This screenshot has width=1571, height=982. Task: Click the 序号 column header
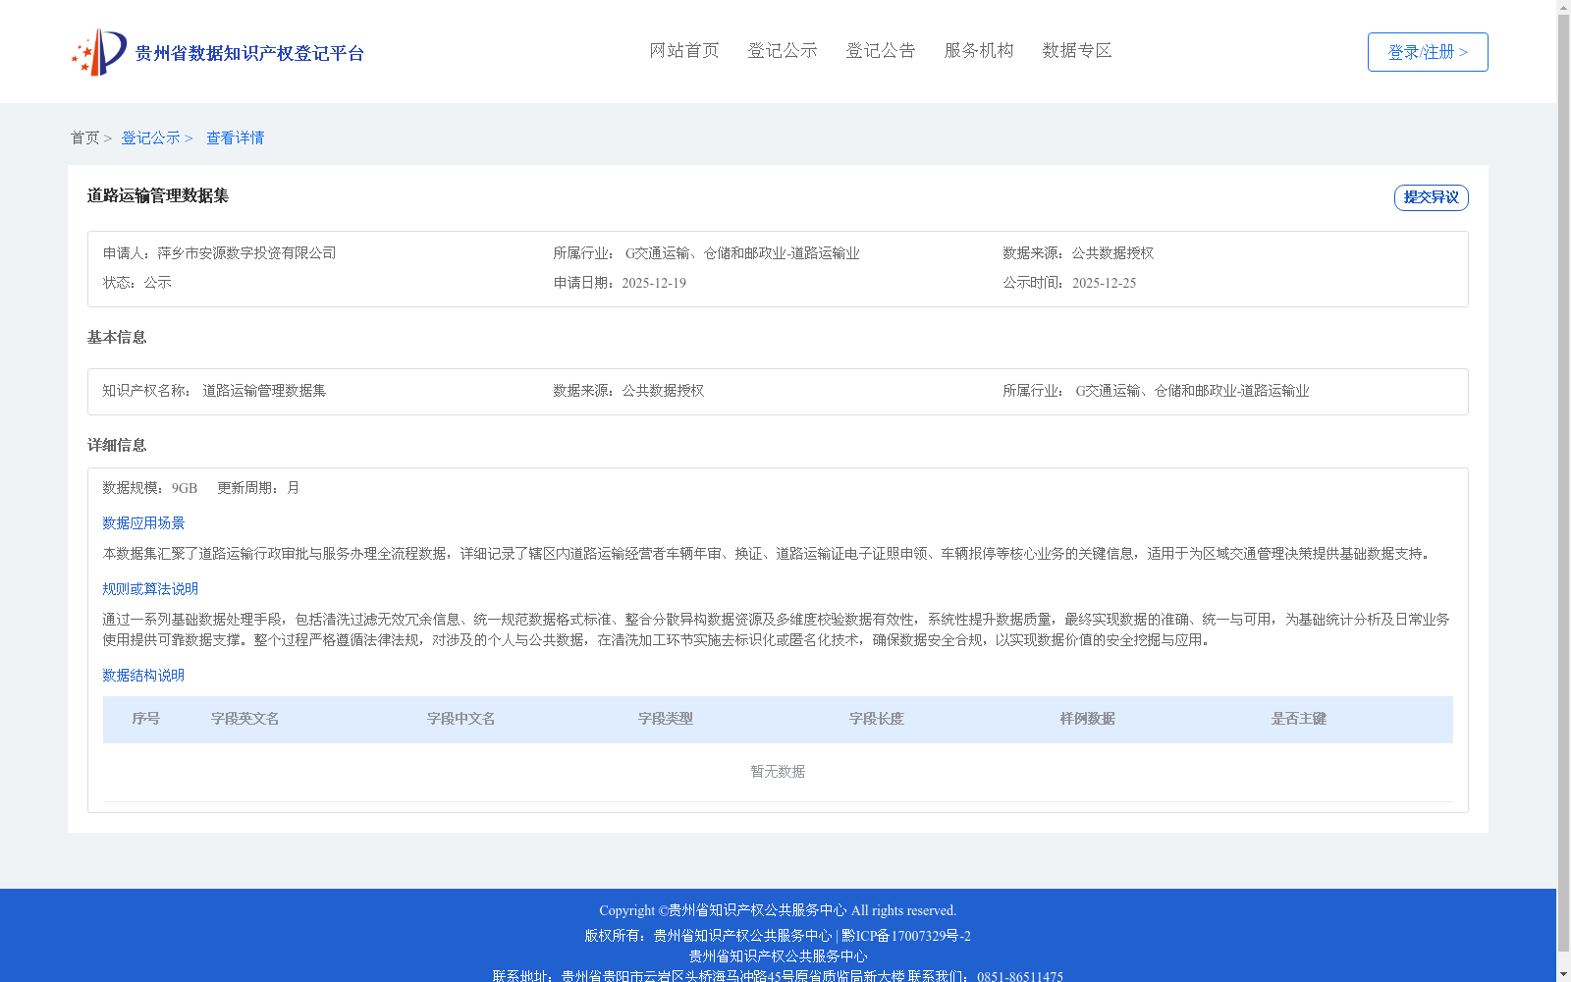tap(146, 719)
